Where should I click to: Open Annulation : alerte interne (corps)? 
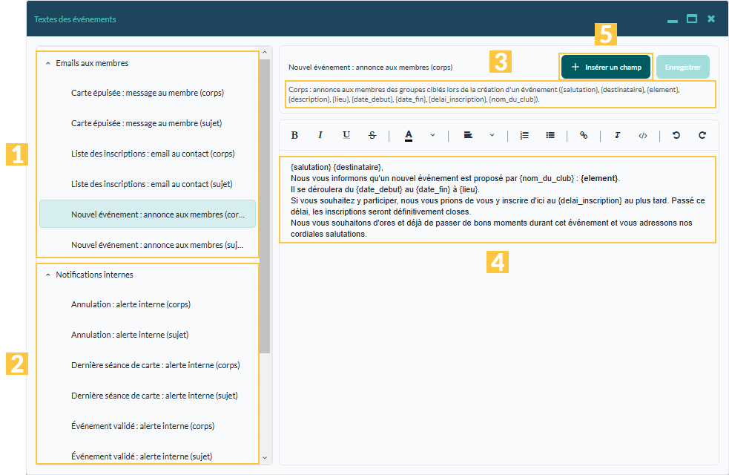[148, 304]
